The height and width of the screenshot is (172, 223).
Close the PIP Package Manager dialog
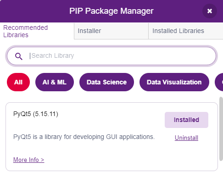[x=210, y=11]
